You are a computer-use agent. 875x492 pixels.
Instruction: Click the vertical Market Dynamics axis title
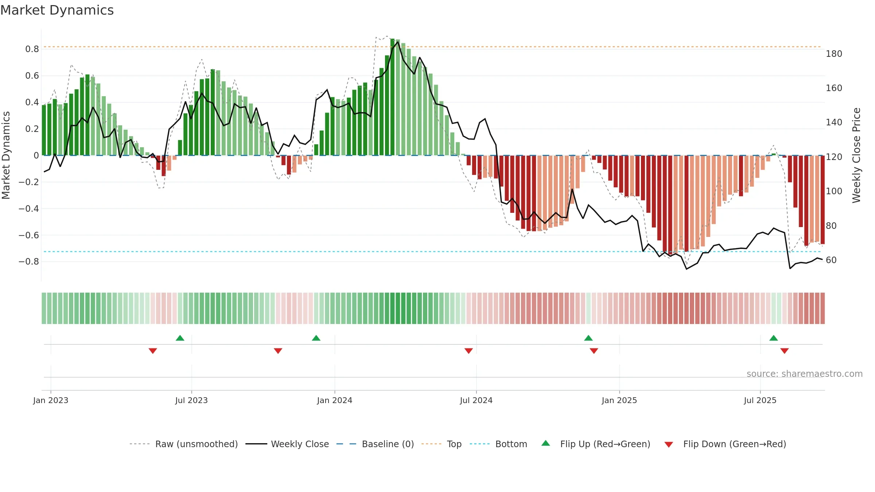6,155
